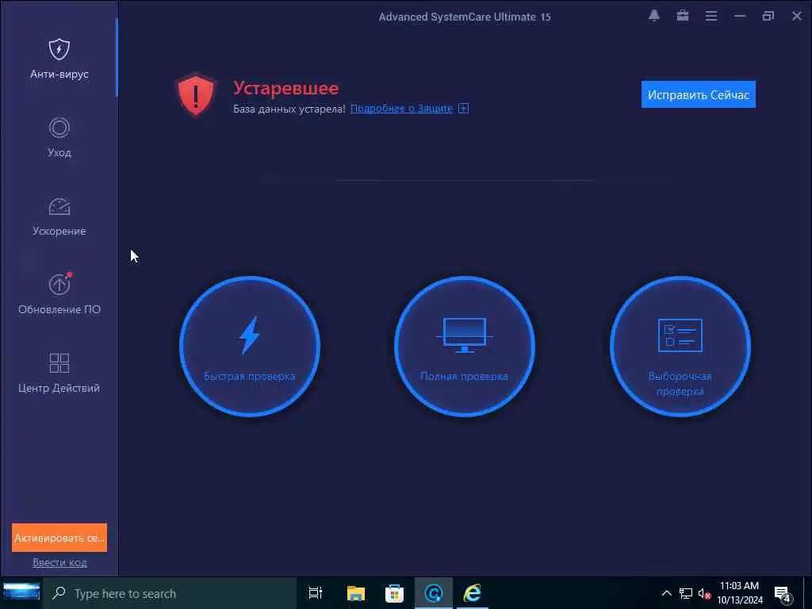Open File Explorer from taskbar
This screenshot has height=609, width=812.
(356, 593)
